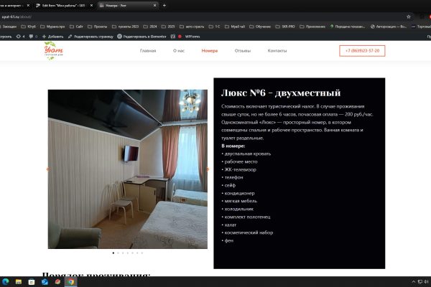Click "ЖК-телевизор" list item
431x287 pixels.
pos(240,170)
